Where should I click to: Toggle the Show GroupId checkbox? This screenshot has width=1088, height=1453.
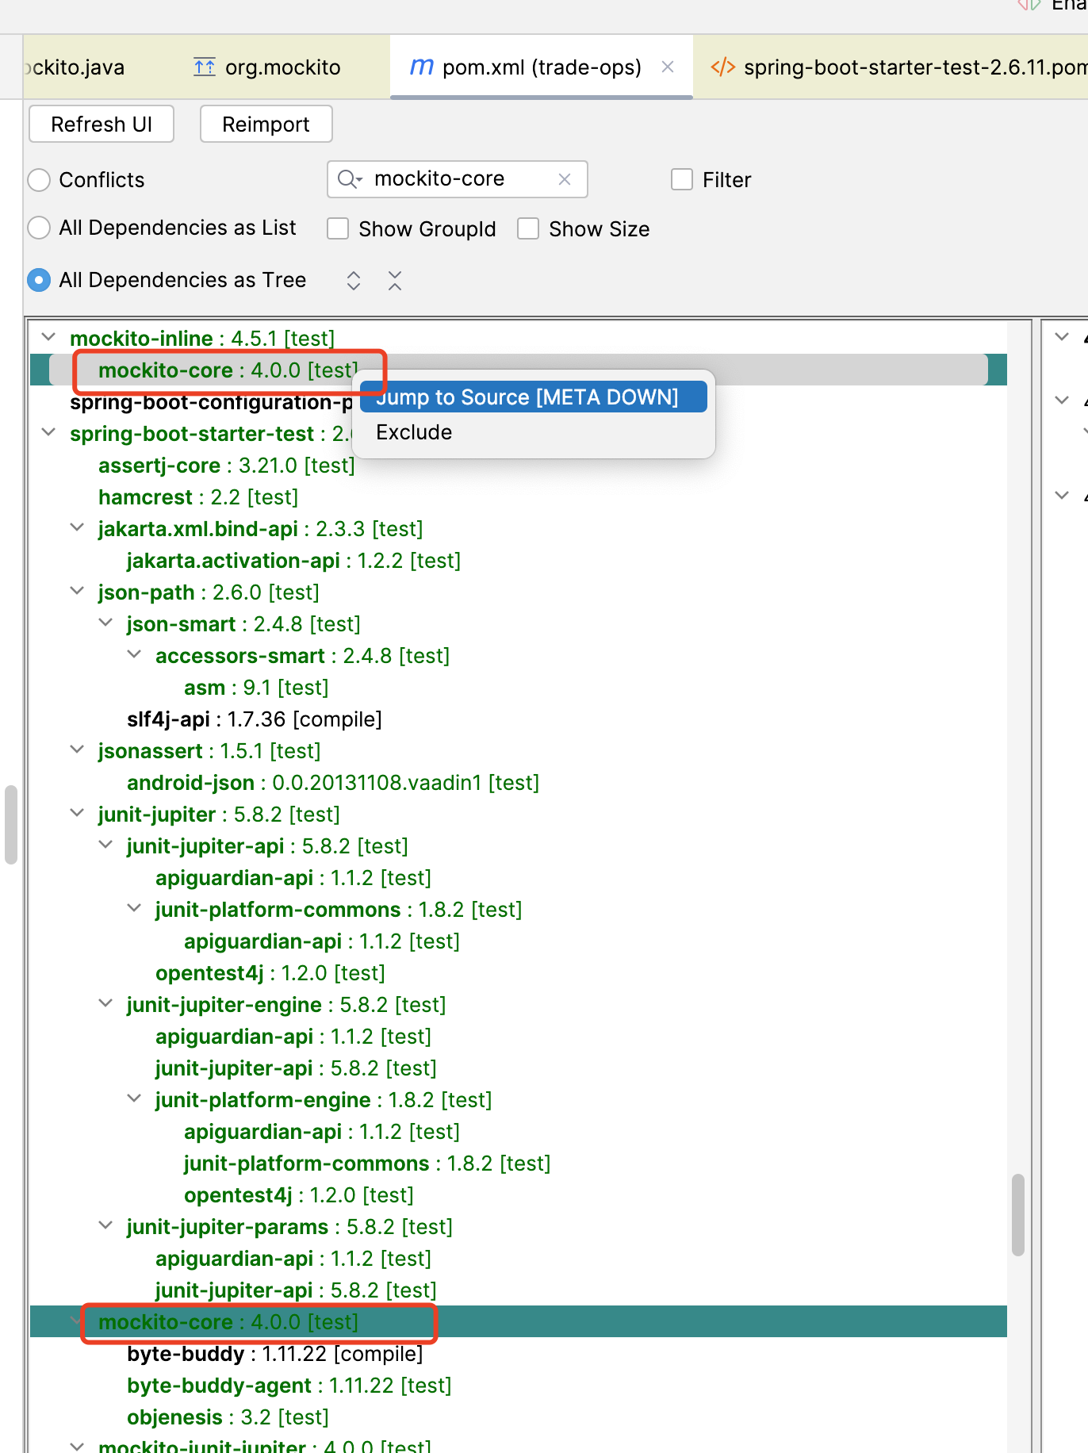[338, 228]
